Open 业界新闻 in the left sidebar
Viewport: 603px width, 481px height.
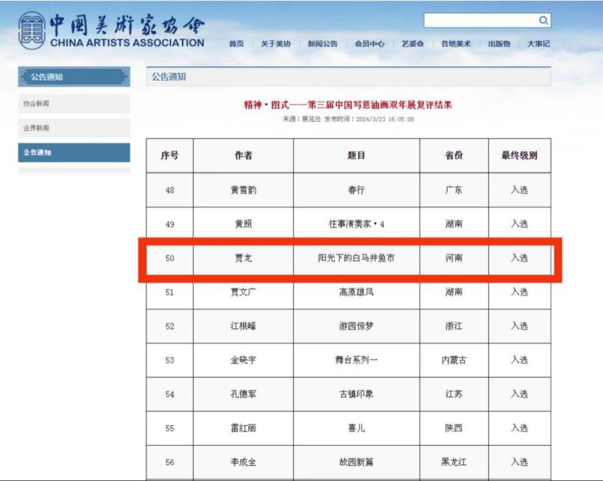[x=74, y=128]
